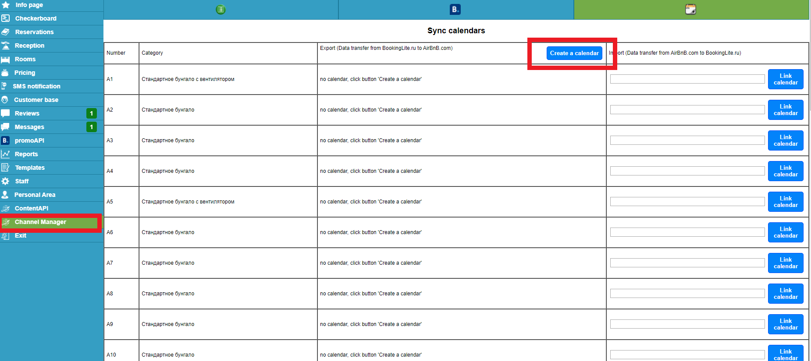Click Link calendar for room A9
The height and width of the screenshot is (361, 811).
click(786, 324)
